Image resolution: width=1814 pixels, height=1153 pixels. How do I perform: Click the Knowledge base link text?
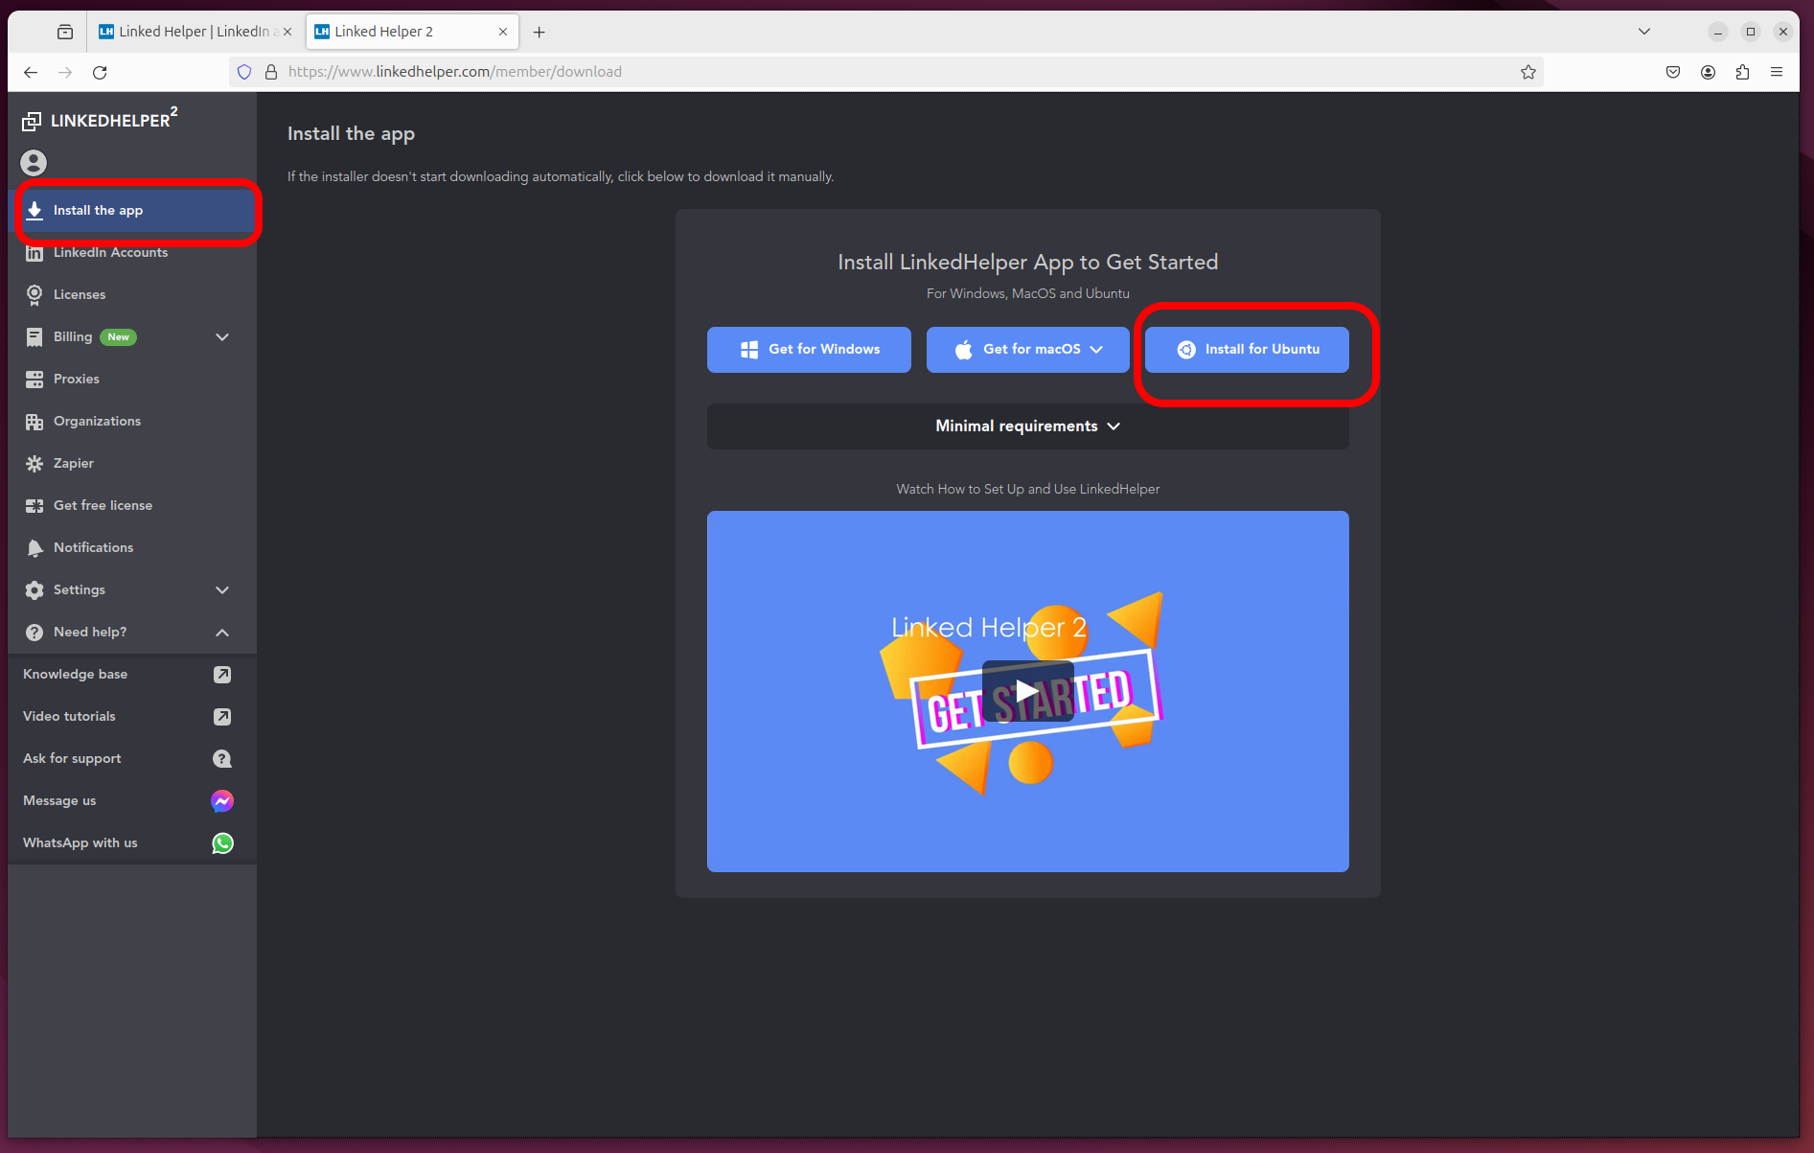(75, 675)
